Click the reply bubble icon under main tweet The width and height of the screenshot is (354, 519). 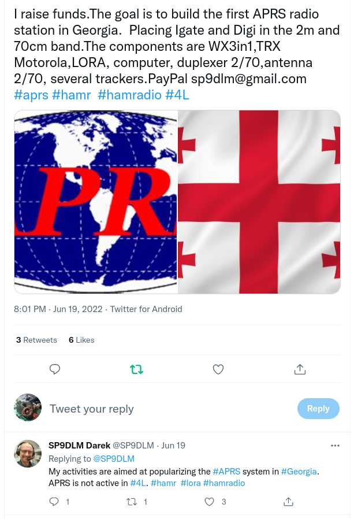tap(55, 369)
